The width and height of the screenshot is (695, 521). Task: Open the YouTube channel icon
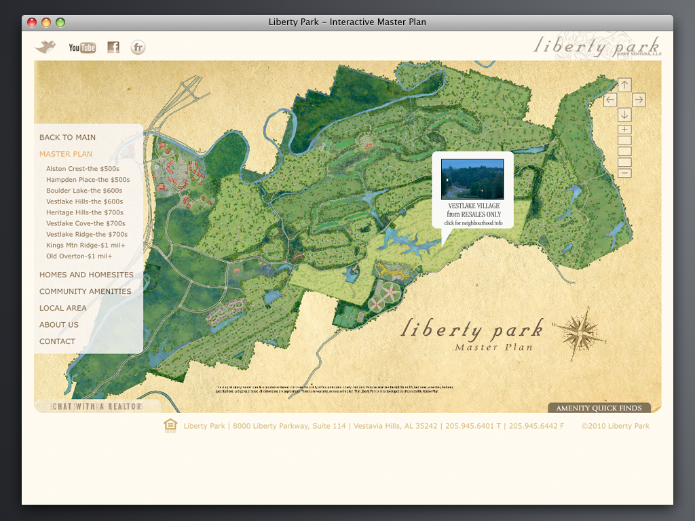82,47
